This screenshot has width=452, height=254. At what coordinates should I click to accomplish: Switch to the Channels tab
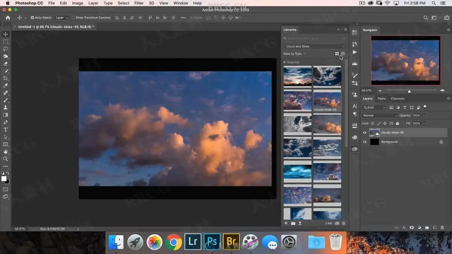(397, 99)
